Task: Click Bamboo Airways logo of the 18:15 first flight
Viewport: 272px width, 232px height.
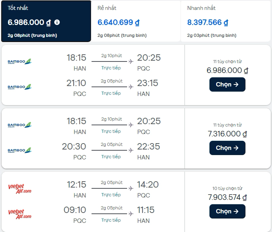Action: click(x=20, y=61)
